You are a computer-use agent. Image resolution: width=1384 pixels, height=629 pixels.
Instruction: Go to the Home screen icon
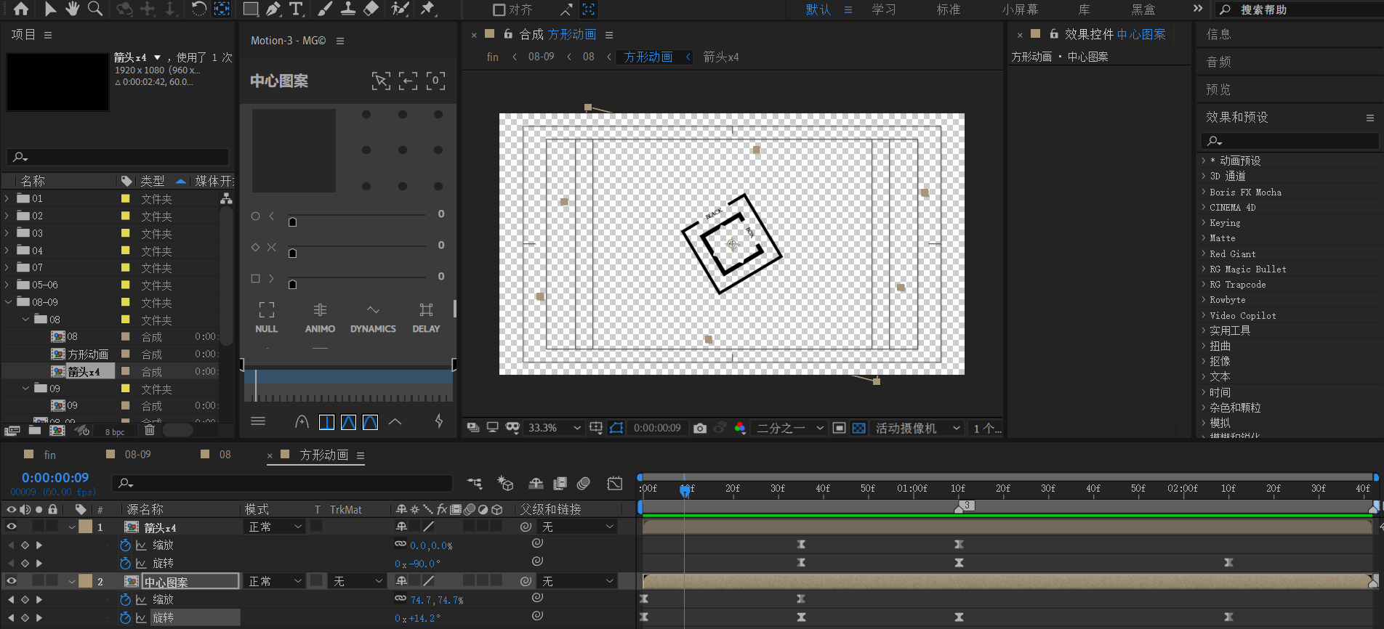point(21,9)
